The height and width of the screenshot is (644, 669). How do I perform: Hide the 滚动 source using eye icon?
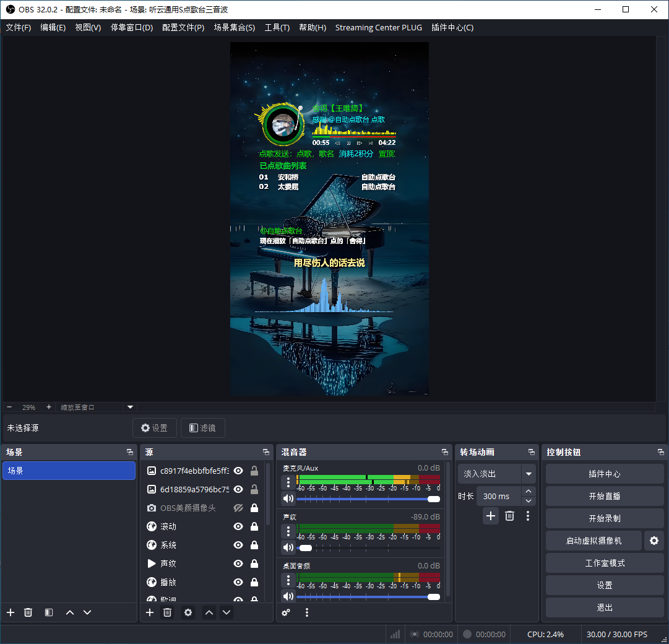(x=238, y=526)
